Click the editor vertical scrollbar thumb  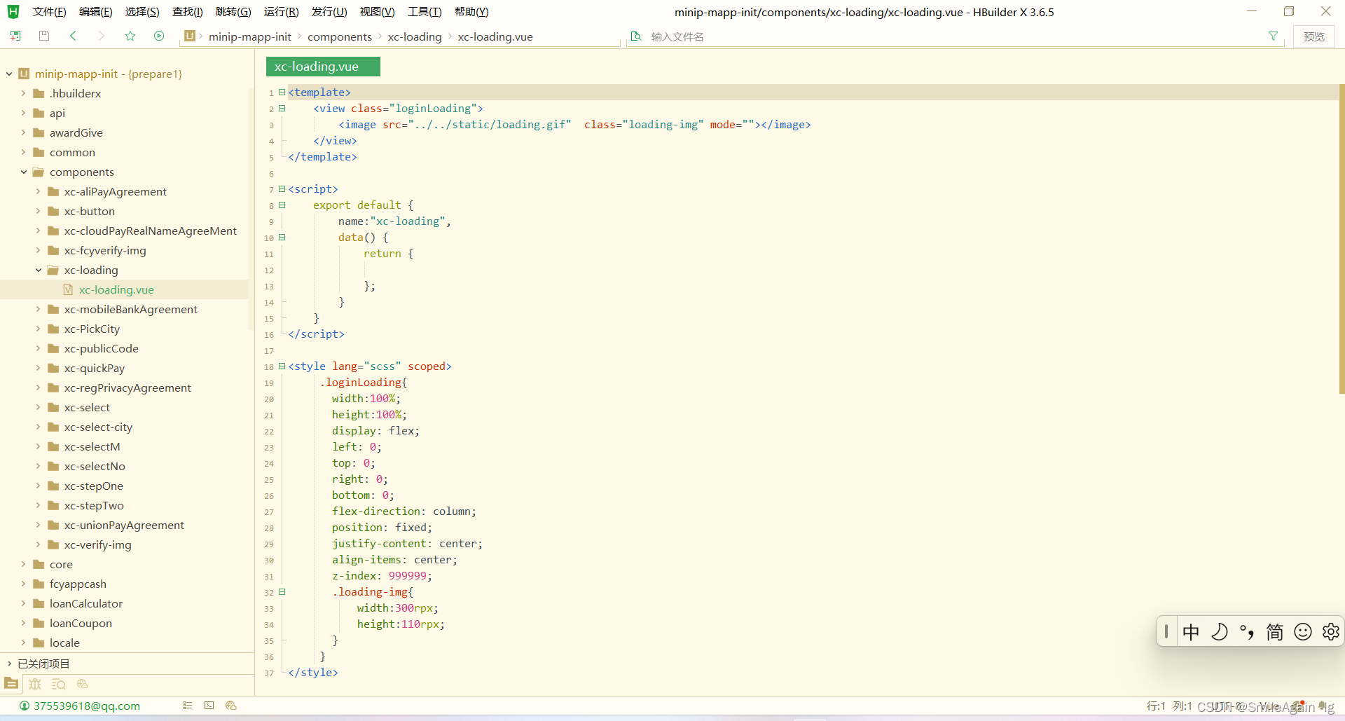tap(1341, 238)
